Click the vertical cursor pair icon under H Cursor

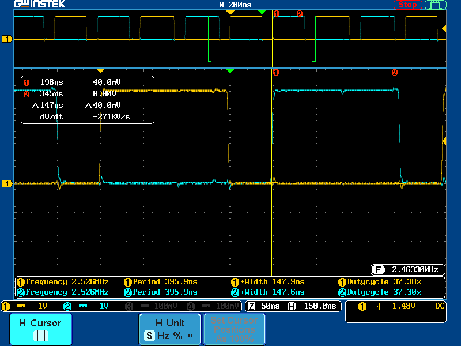tap(41, 336)
